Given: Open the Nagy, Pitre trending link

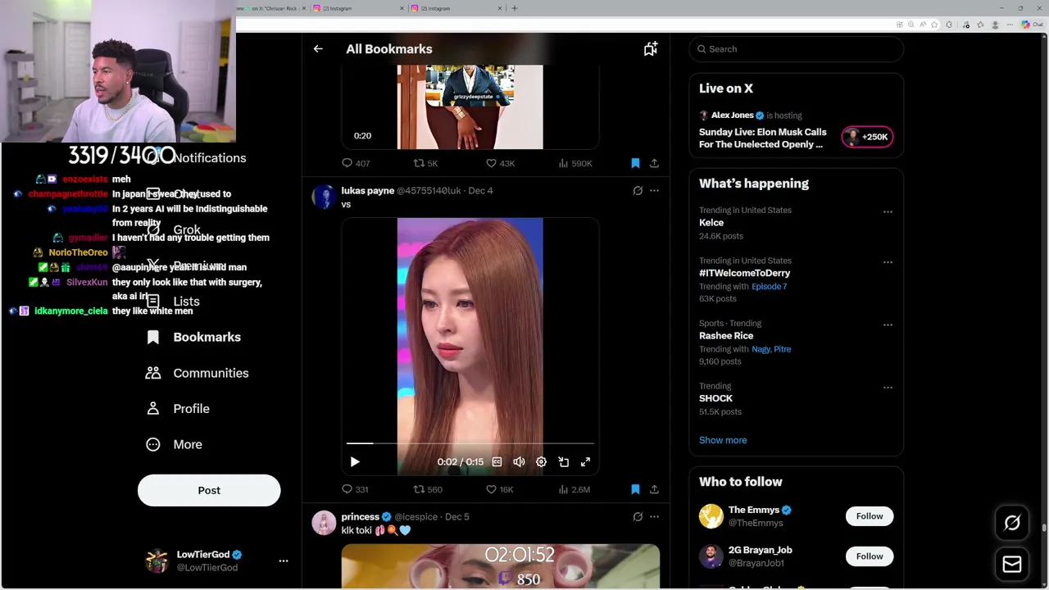Looking at the screenshot, I should pyautogui.click(x=771, y=349).
